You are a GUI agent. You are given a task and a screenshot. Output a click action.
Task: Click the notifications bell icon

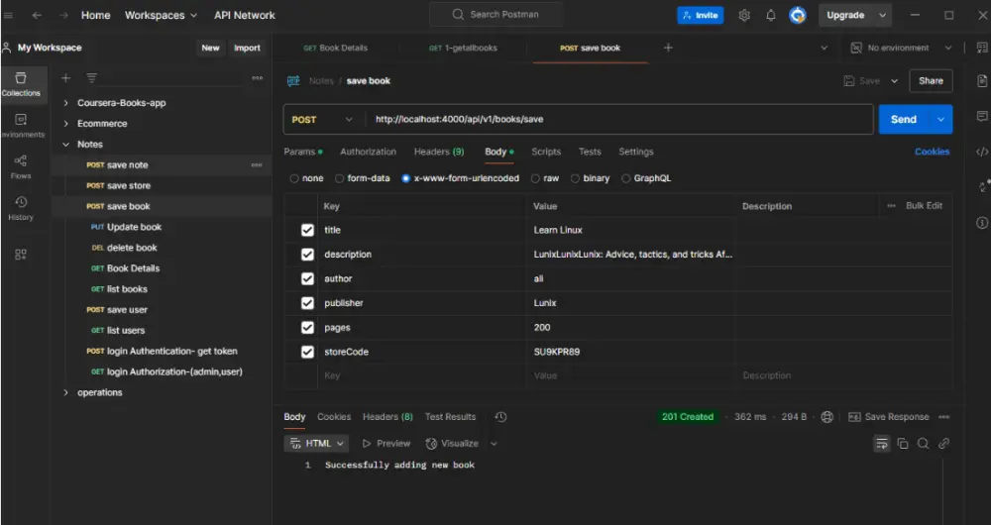pyautogui.click(x=771, y=15)
